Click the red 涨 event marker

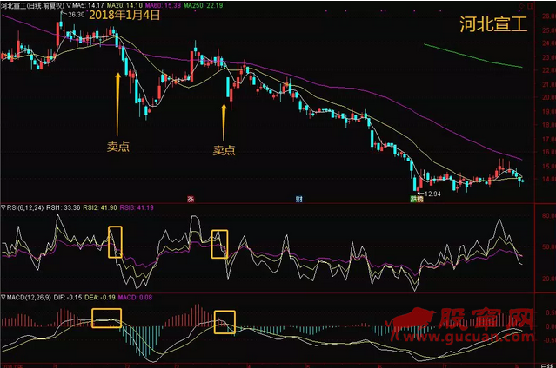[x=191, y=198]
